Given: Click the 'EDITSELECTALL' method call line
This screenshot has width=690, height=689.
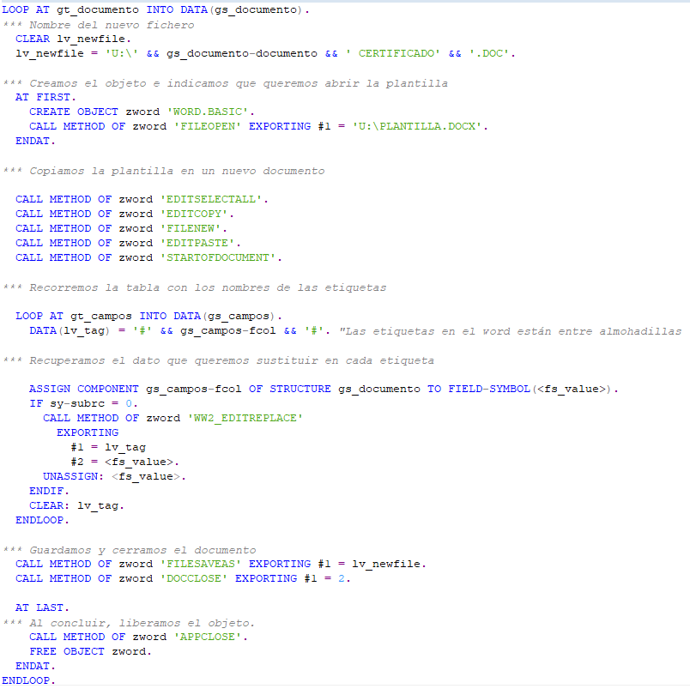Looking at the screenshot, I should pos(142,199).
